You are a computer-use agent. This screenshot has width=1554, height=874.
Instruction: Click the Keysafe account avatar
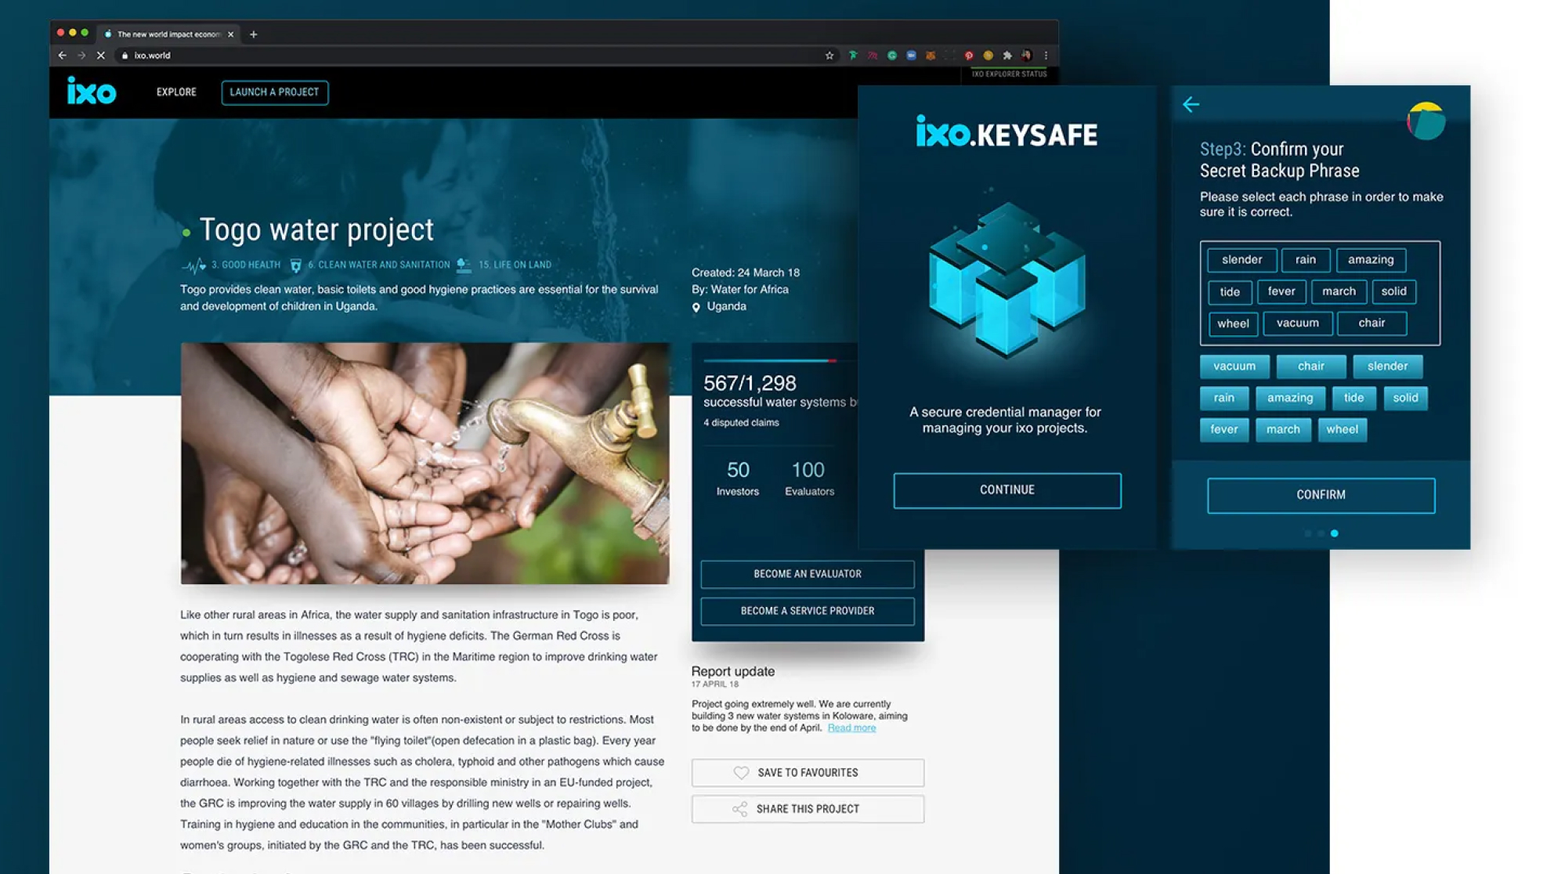coord(1426,121)
